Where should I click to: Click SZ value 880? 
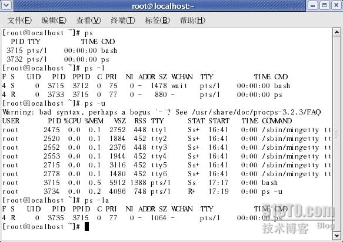click(x=161, y=95)
